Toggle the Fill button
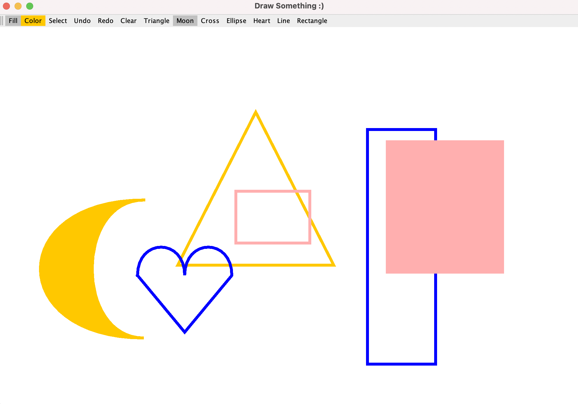Viewport: 578px width, 404px height. (x=13, y=21)
